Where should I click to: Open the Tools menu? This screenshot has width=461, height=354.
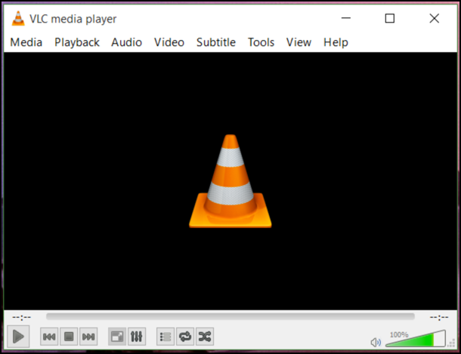261,42
